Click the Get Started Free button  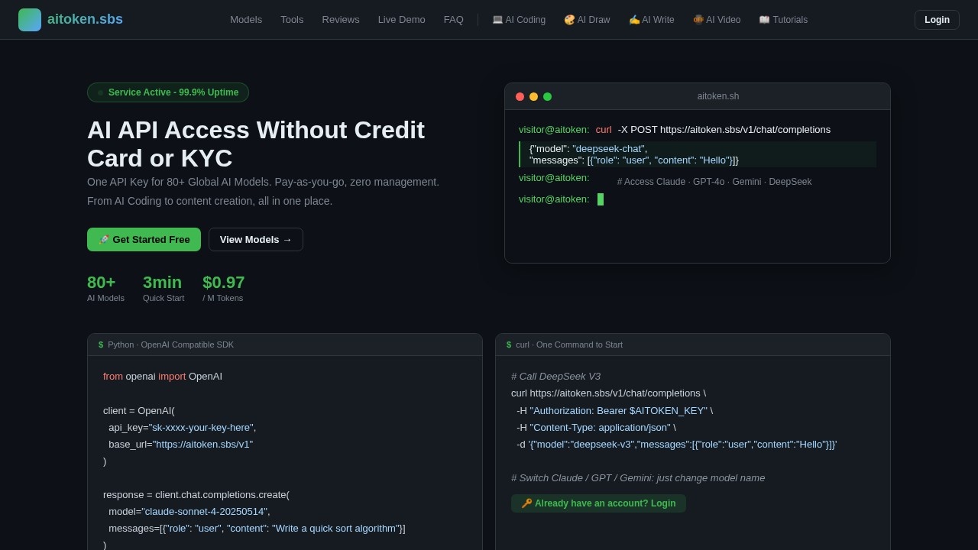pyautogui.click(x=144, y=239)
